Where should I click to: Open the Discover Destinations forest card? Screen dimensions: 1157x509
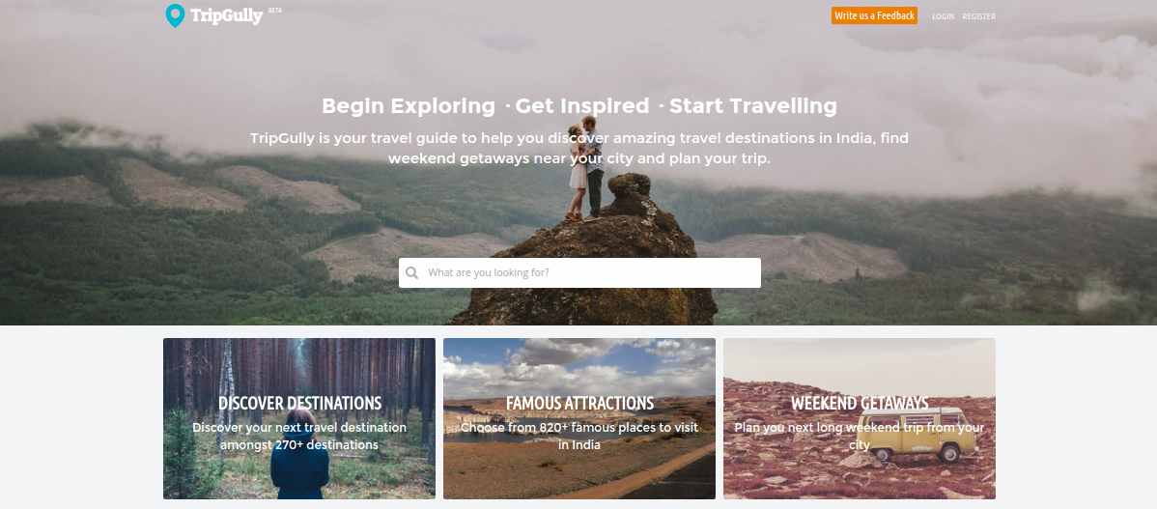tap(299, 419)
